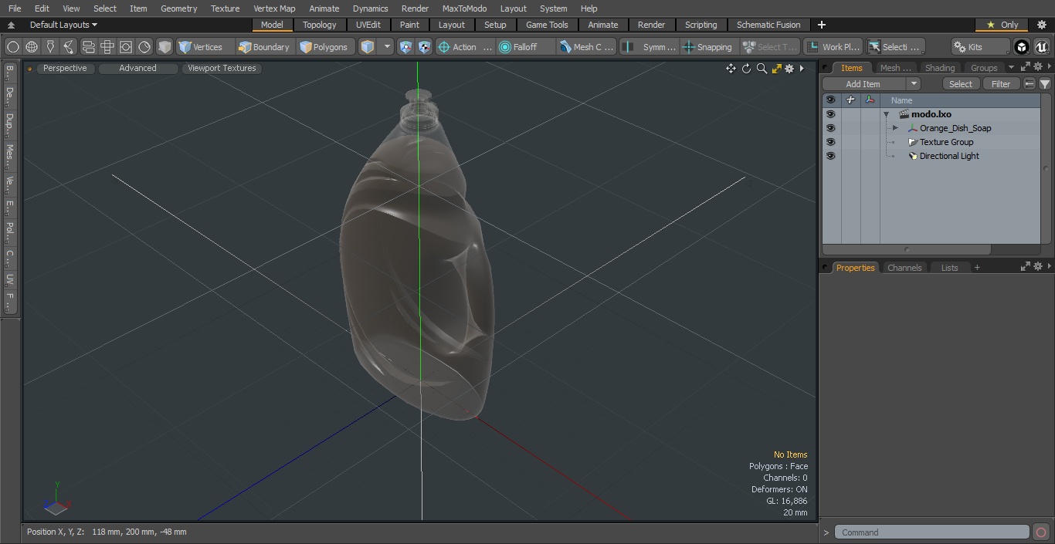
Task: Add new layout tab with plus icon
Action: tap(821, 25)
